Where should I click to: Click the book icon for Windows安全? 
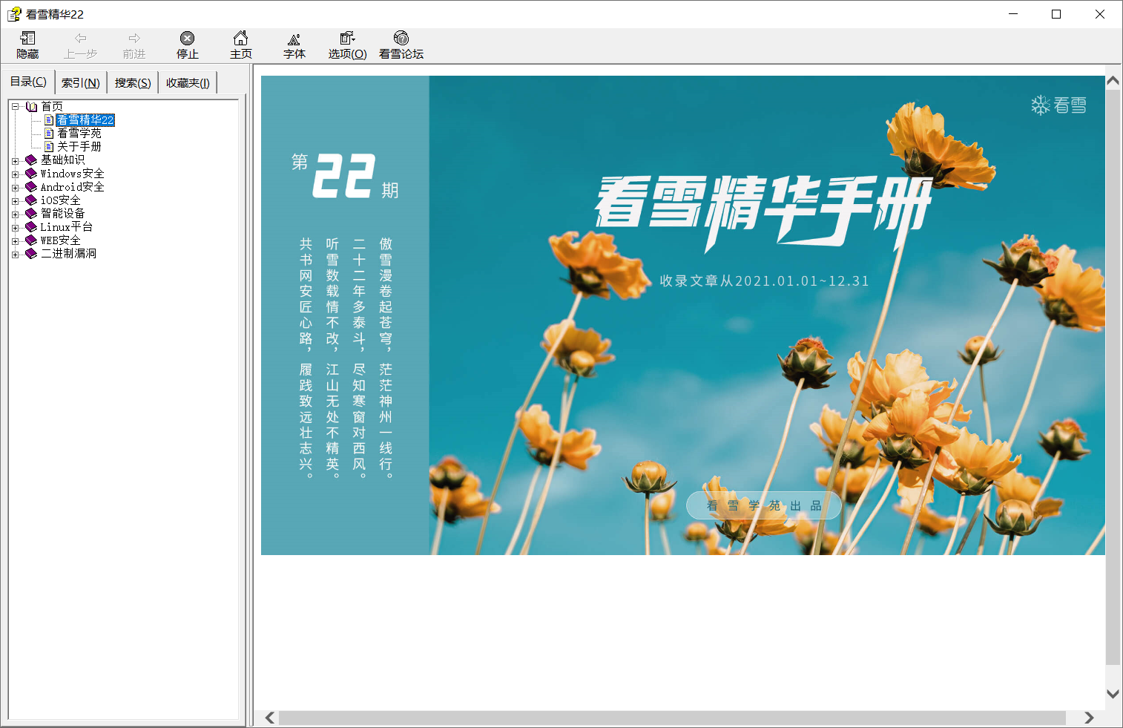click(x=31, y=174)
